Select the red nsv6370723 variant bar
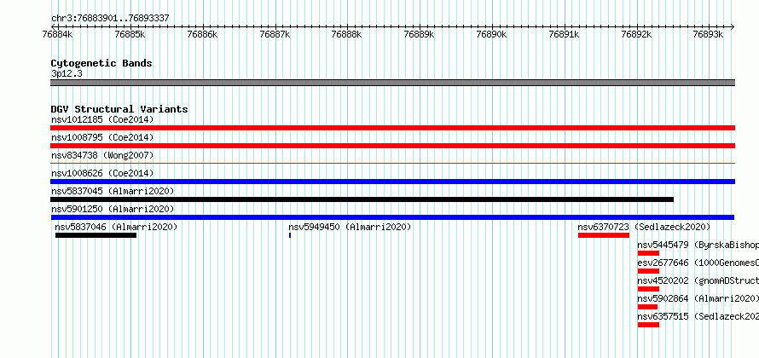The image size is (759, 358). 604,235
